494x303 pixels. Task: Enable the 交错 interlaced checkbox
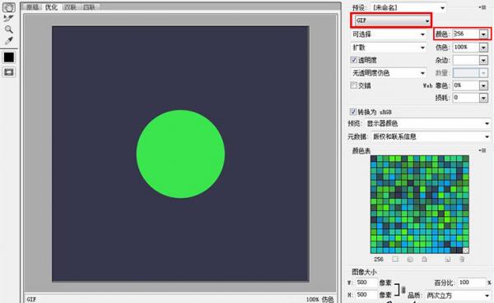click(354, 85)
